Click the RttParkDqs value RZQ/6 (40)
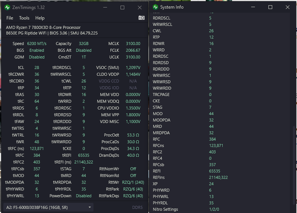Screen dimensions: 297x213 [133, 196]
